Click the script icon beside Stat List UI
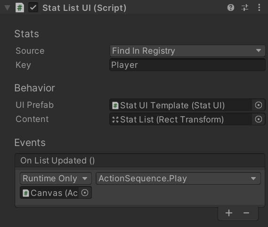The height and width of the screenshot is (227, 268). coord(20,8)
